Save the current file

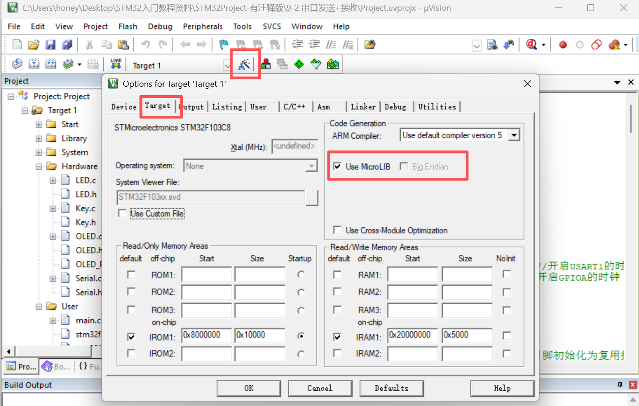[x=50, y=45]
